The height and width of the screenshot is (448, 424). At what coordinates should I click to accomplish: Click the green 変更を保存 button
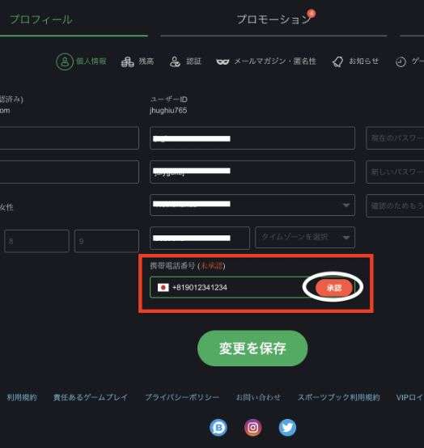[252, 349]
